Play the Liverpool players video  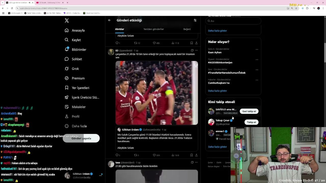tap(157, 93)
